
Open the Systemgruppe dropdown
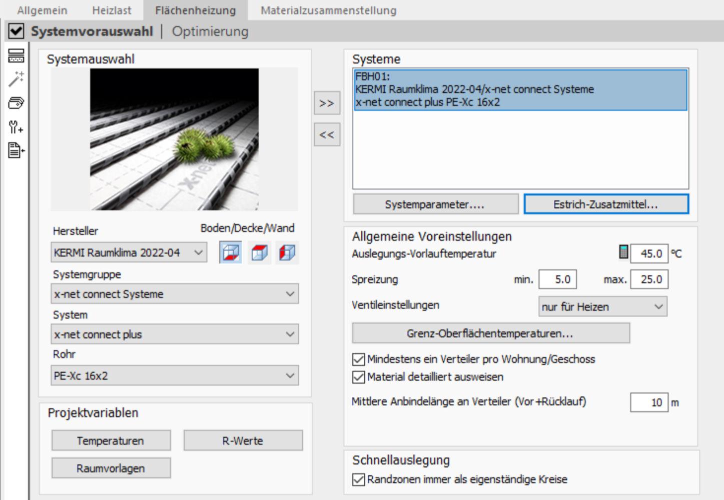pos(175,294)
